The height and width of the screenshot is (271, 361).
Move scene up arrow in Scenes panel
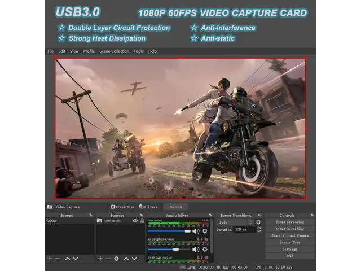(x=67, y=259)
